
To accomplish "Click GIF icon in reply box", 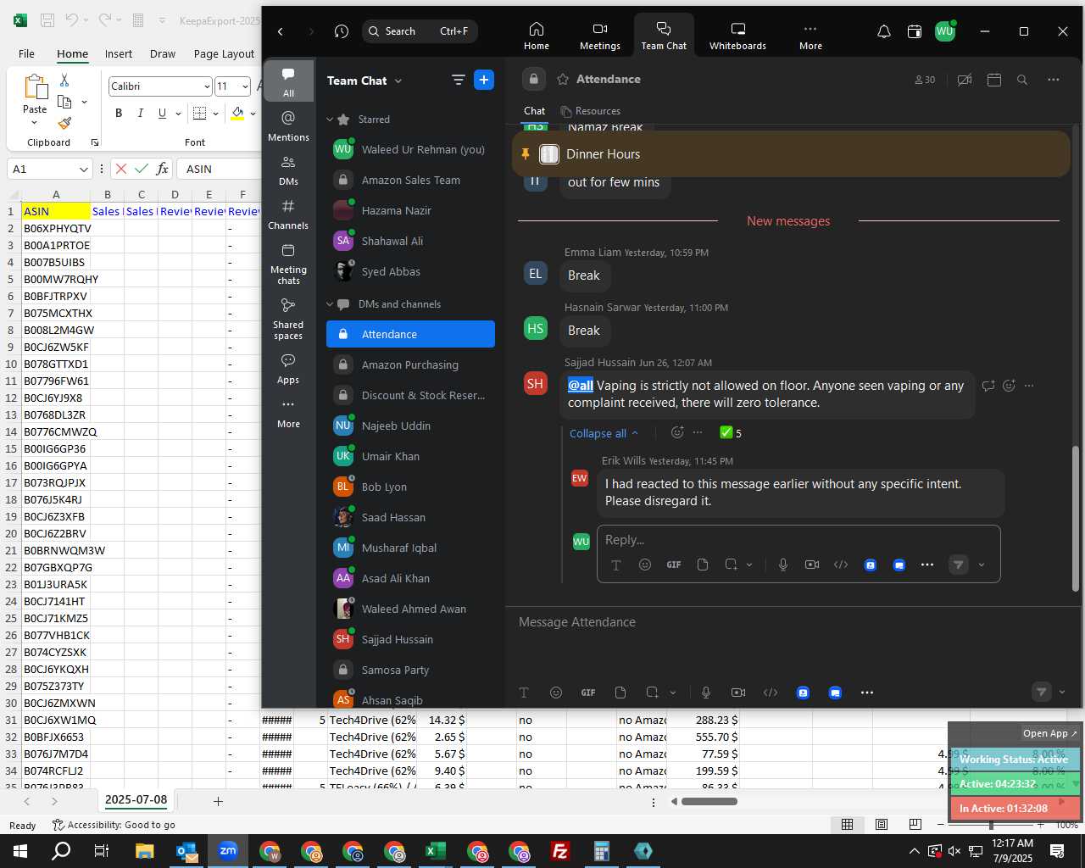I will click(x=674, y=565).
